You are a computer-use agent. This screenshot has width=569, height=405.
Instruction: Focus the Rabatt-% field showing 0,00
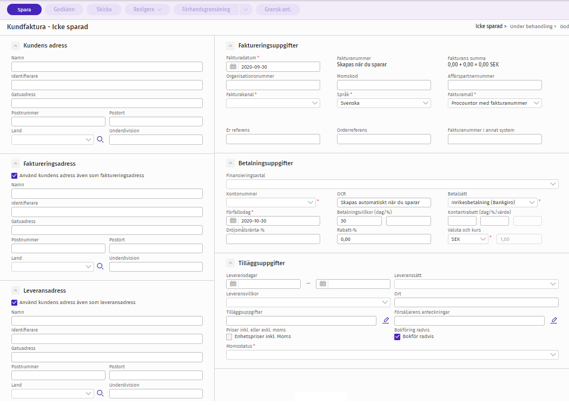pos(384,239)
